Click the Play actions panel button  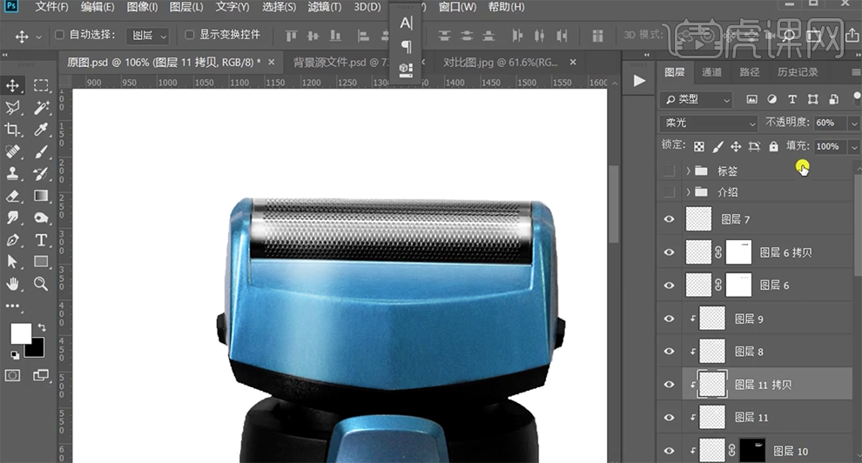tap(639, 81)
